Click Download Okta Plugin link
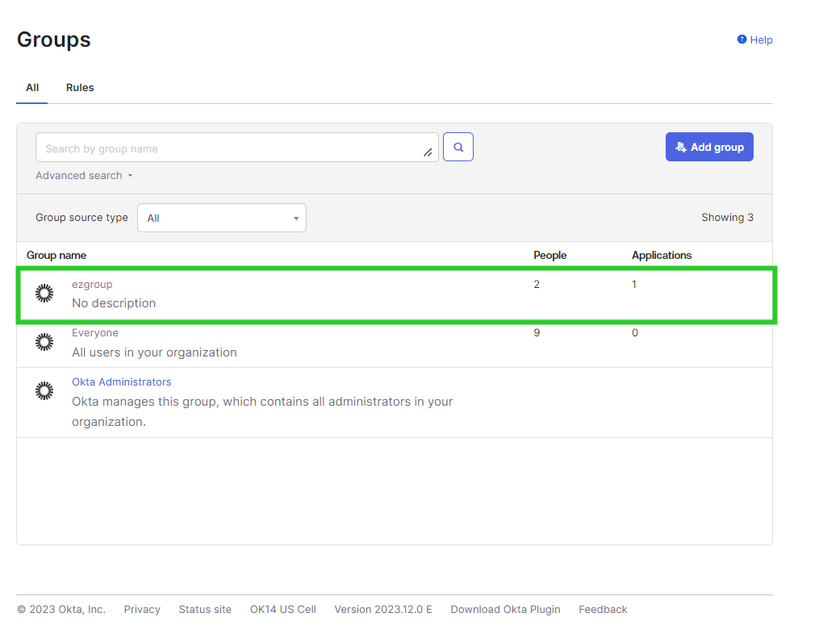The image size is (823, 638). tap(505, 609)
